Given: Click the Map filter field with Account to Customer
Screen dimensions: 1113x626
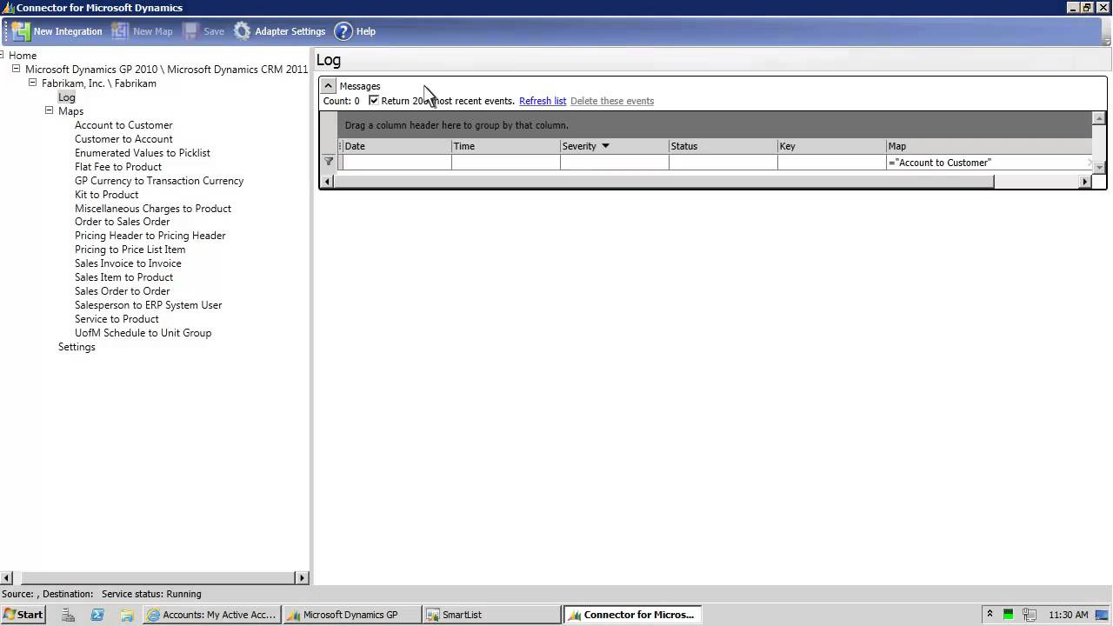Looking at the screenshot, I should point(990,163).
